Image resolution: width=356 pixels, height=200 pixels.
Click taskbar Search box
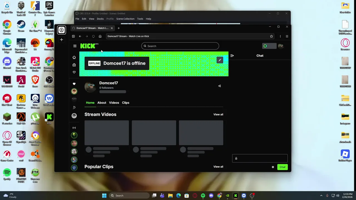click(x=130, y=196)
